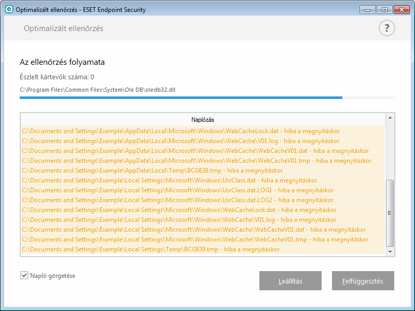This screenshot has height=311, width=415.
Task: Click the Optimalizált ellenőrzés header title
Action: coord(63,29)
